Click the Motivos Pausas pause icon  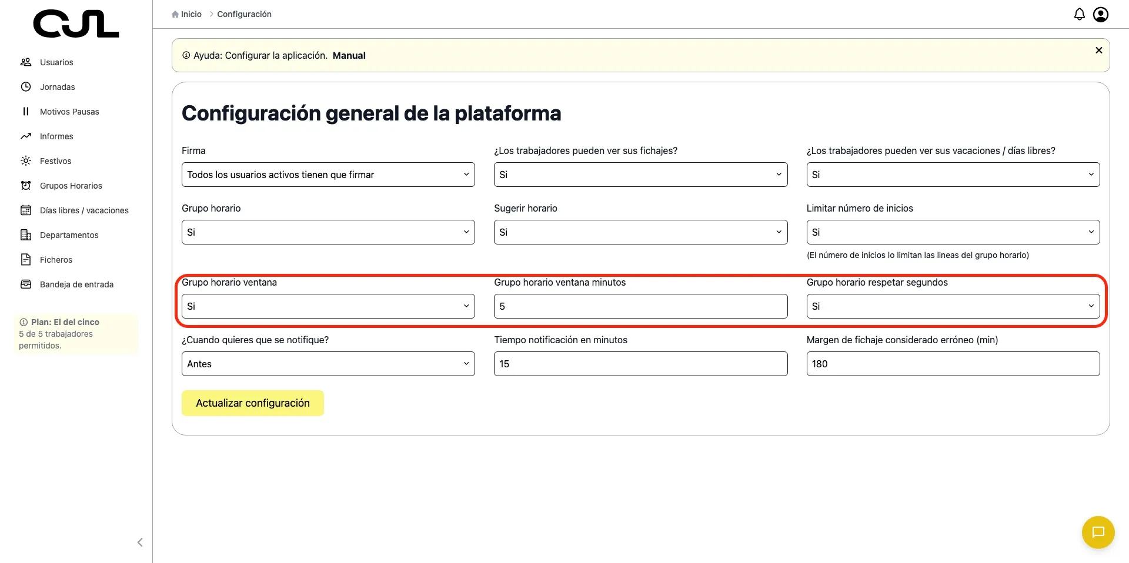pyautogui.click(x=26, y=111)
